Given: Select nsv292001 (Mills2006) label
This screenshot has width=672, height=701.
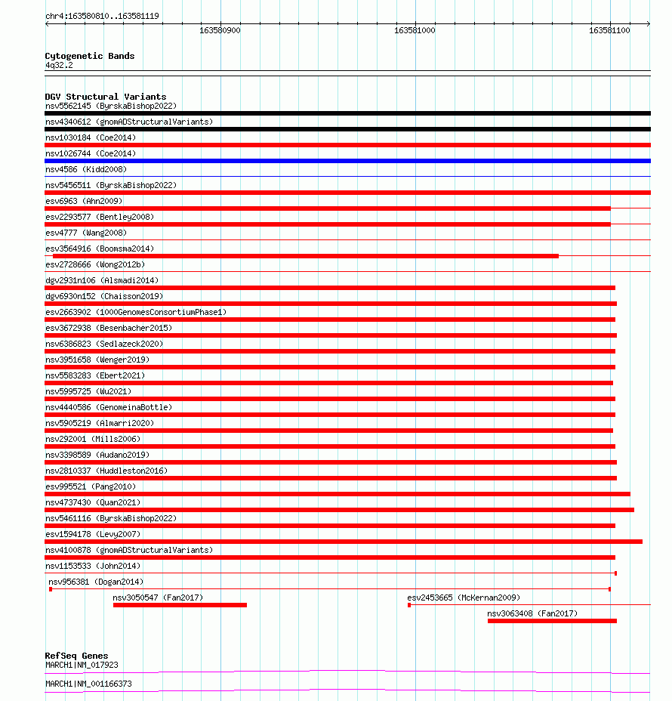Looking at the screenshot, I should (93, 439).
